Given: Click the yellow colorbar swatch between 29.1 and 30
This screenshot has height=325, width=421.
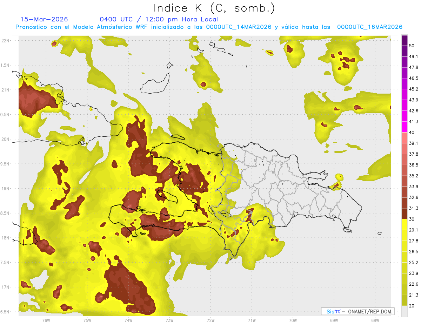Looking at the screenshot, I should (405, 224).
